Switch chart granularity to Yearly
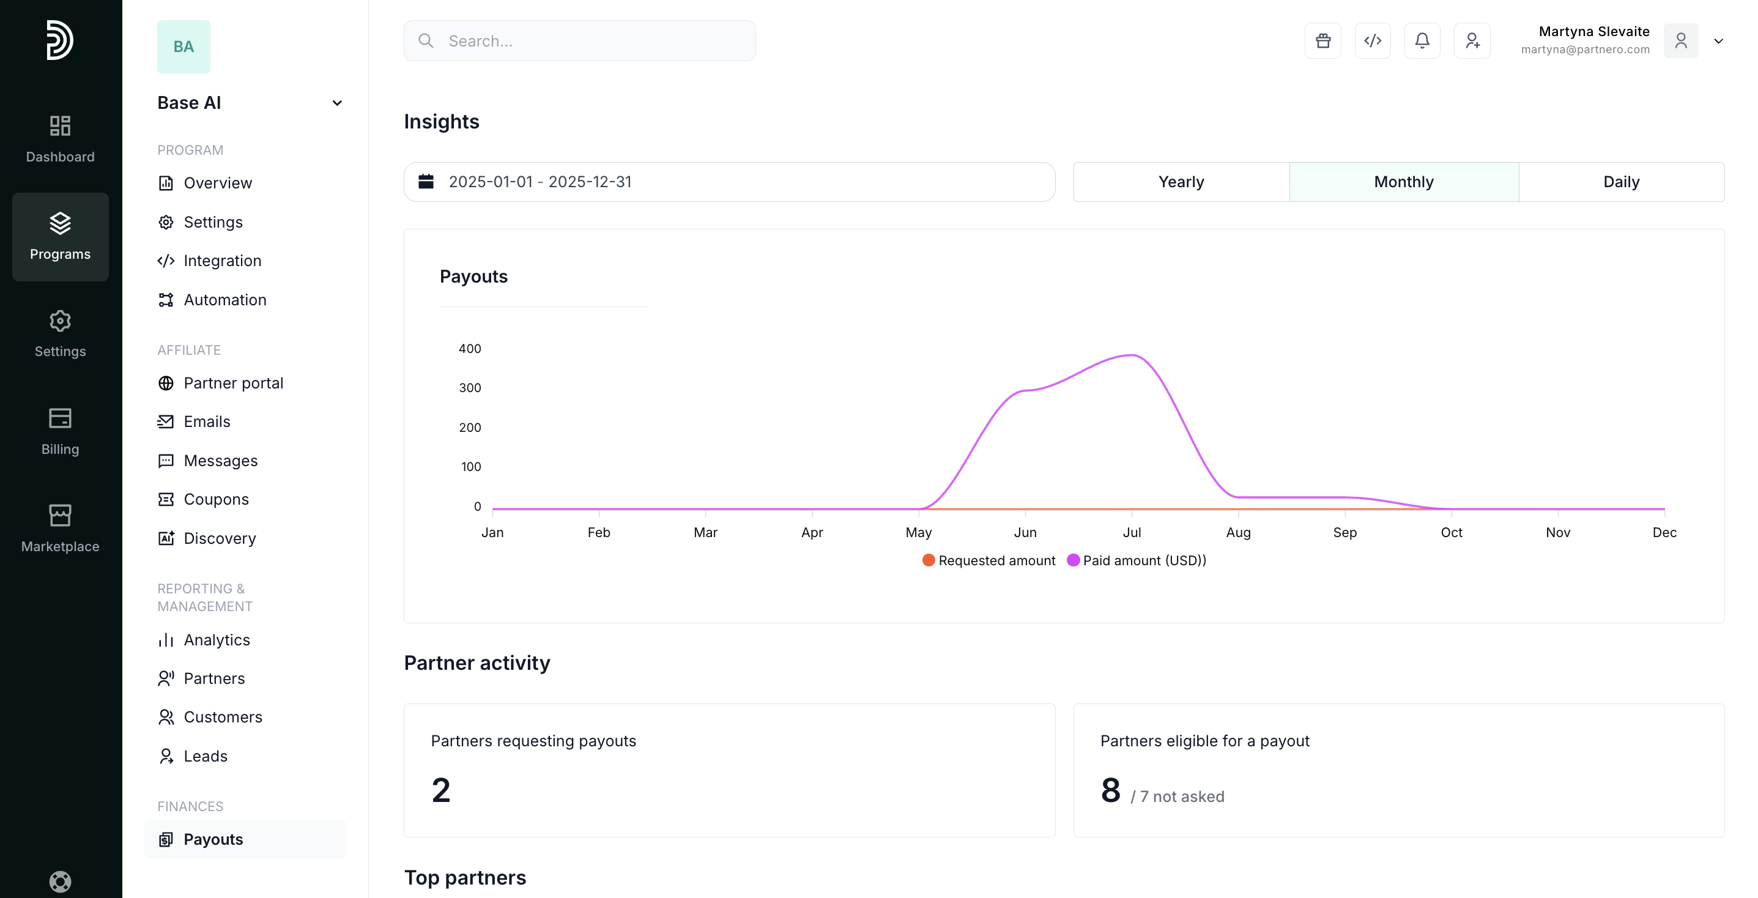Screen dimensions: 1758x898 [x=1181, y=182]
